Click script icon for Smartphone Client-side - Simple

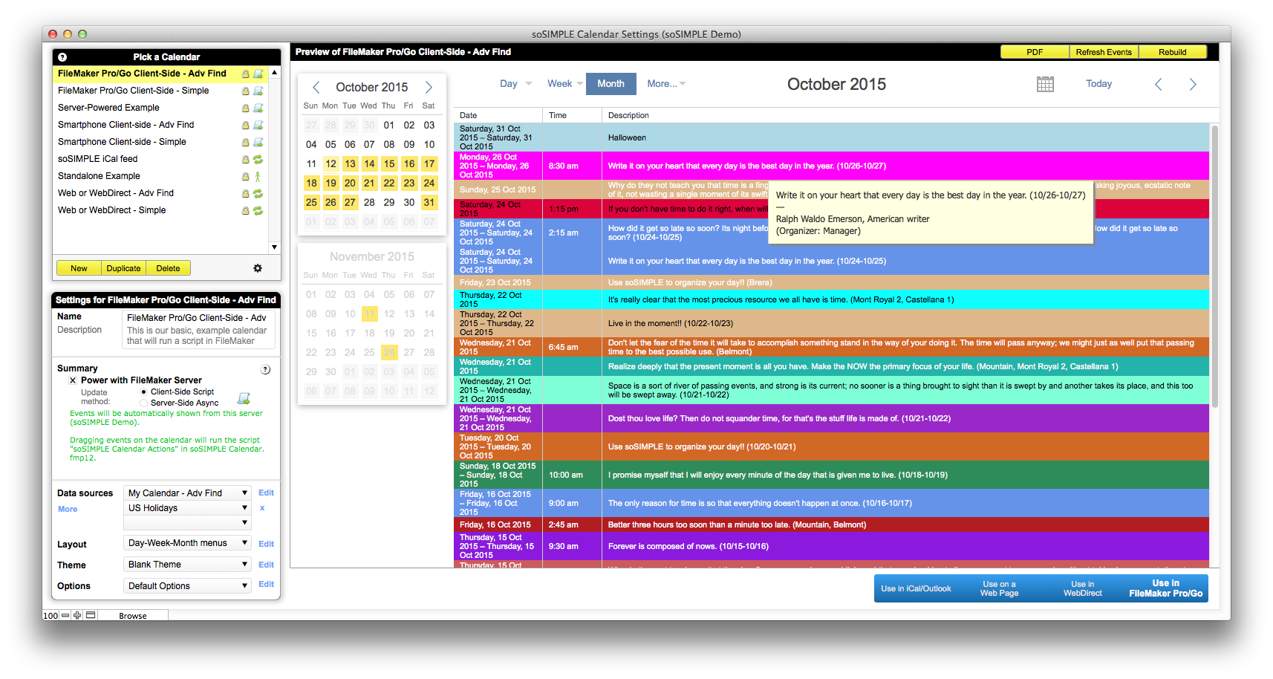pos(258,142)
